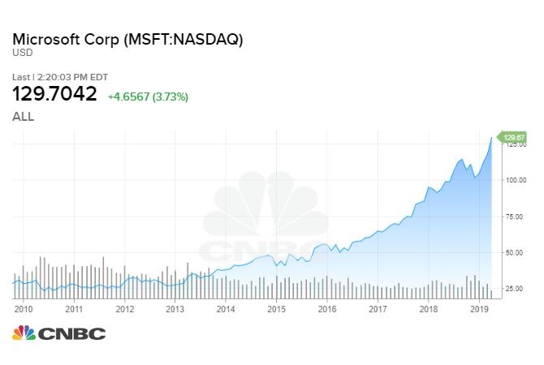544x365 pixels.
Task: Click the 50.00 price axis label
Action: point(515,252)
